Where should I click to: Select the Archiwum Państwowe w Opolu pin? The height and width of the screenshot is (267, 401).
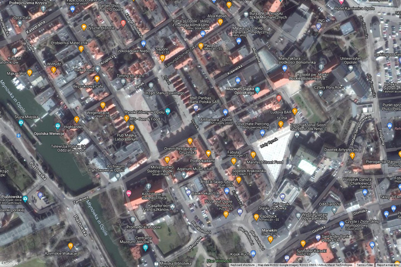point(118,176)
